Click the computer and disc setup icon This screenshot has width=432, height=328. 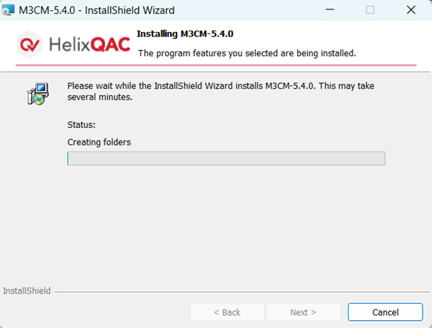38,94
